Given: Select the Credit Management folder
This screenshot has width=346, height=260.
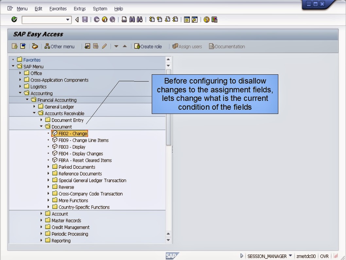Looking at the screenshot, I should click(x=67, y=227).
